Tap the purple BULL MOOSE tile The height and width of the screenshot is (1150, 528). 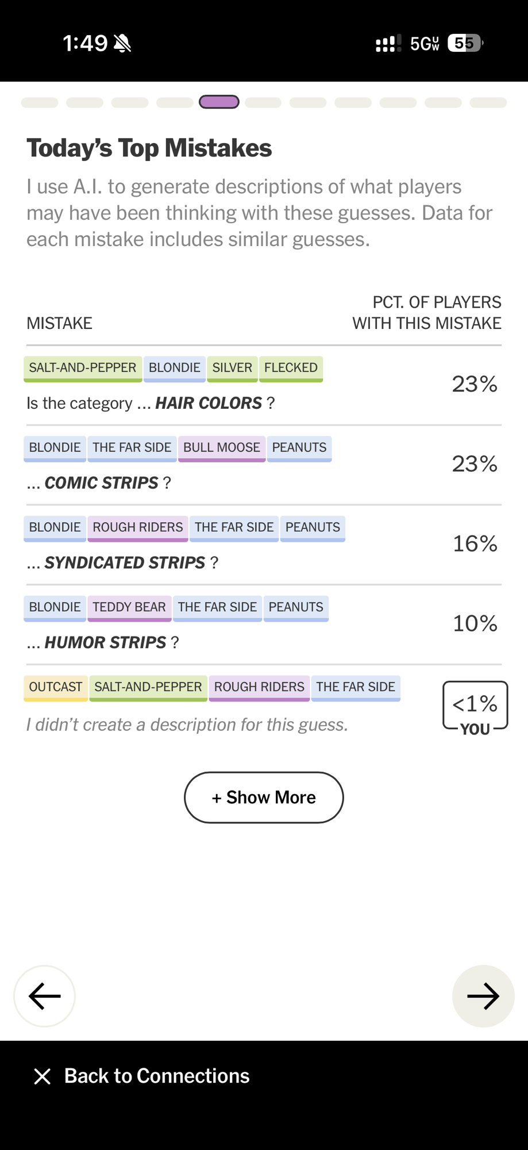pyautogui.click(x=222, y=448)
